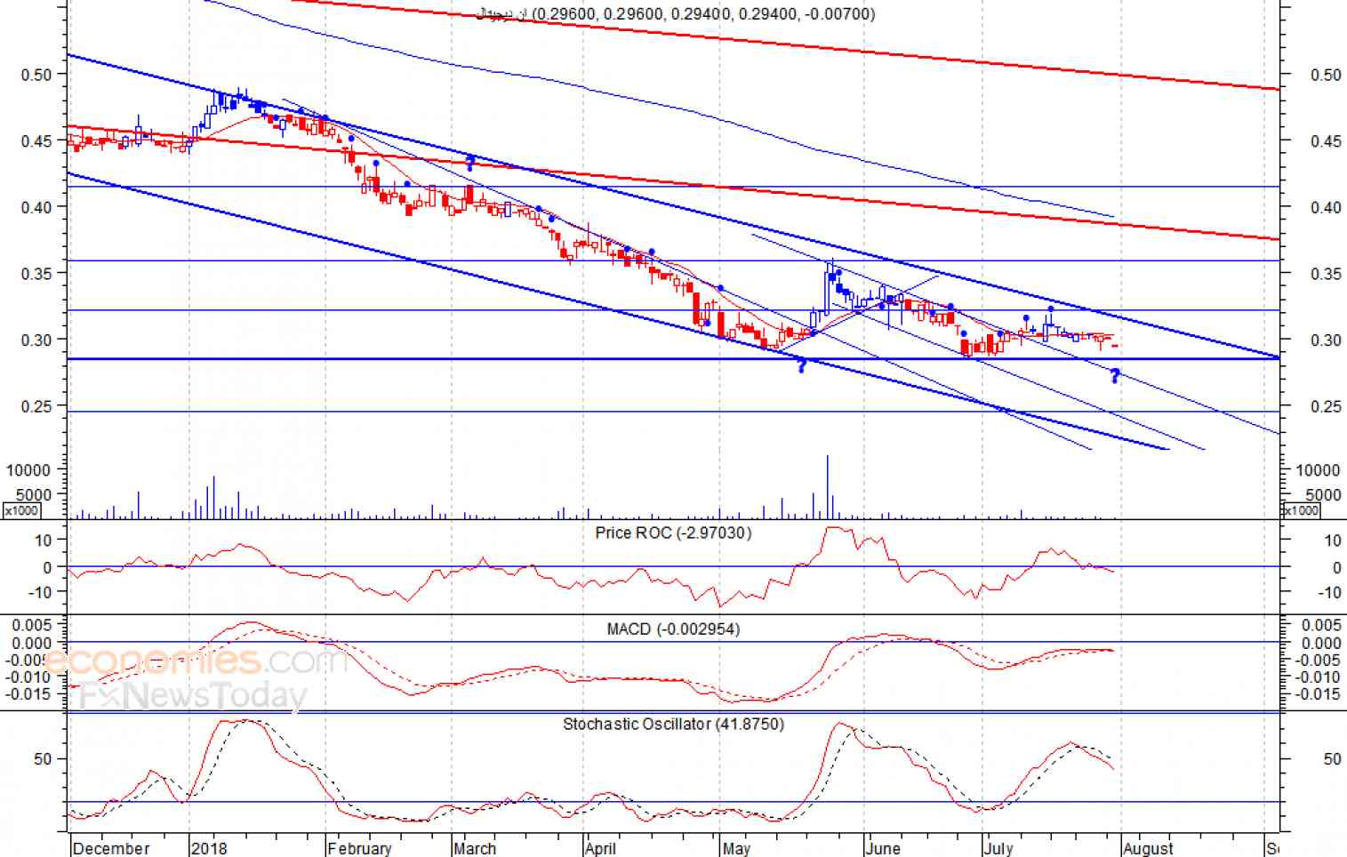Click the economies.com watermark logo
1347x857 pixels.
(194, 661)
